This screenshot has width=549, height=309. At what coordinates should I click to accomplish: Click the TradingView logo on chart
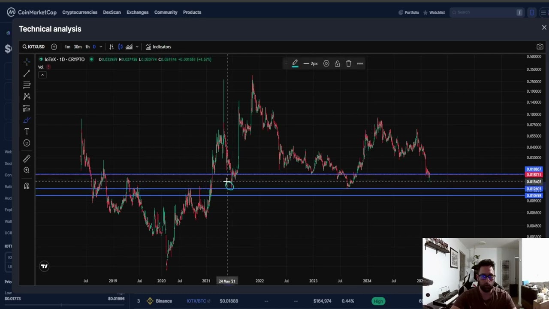[x=44, y=267]
